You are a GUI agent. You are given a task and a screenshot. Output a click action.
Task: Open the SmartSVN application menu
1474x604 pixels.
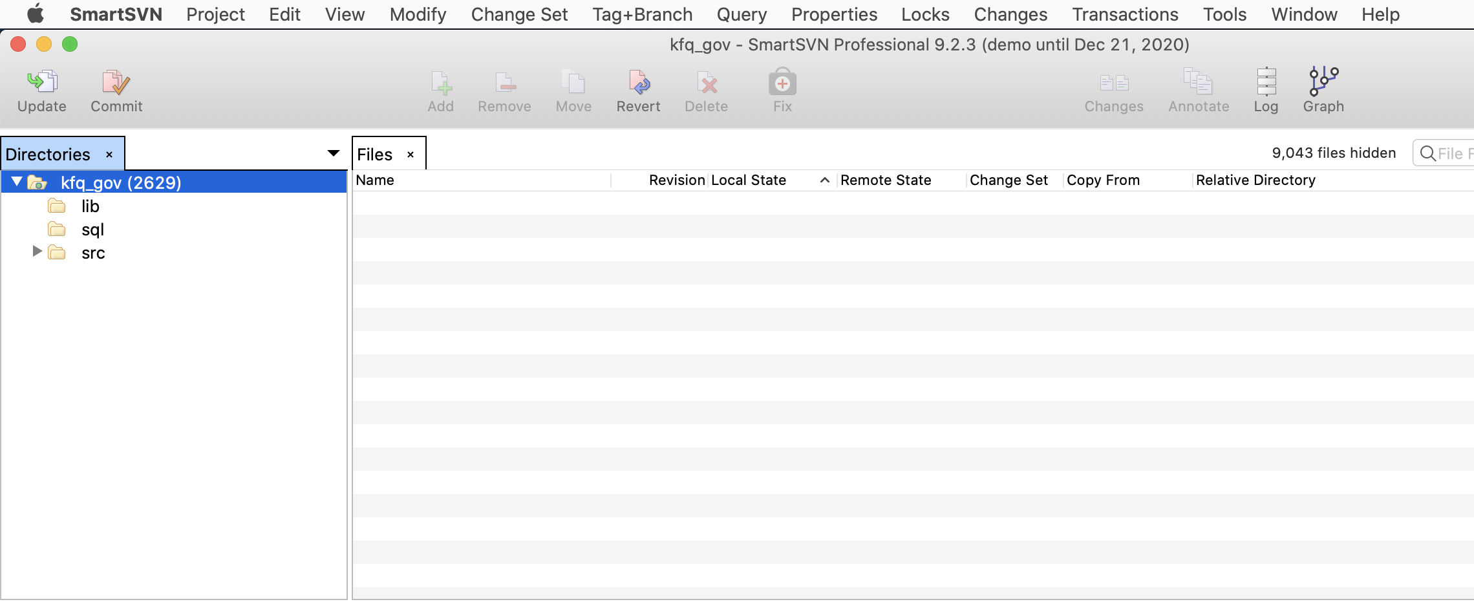click(116, 14)
